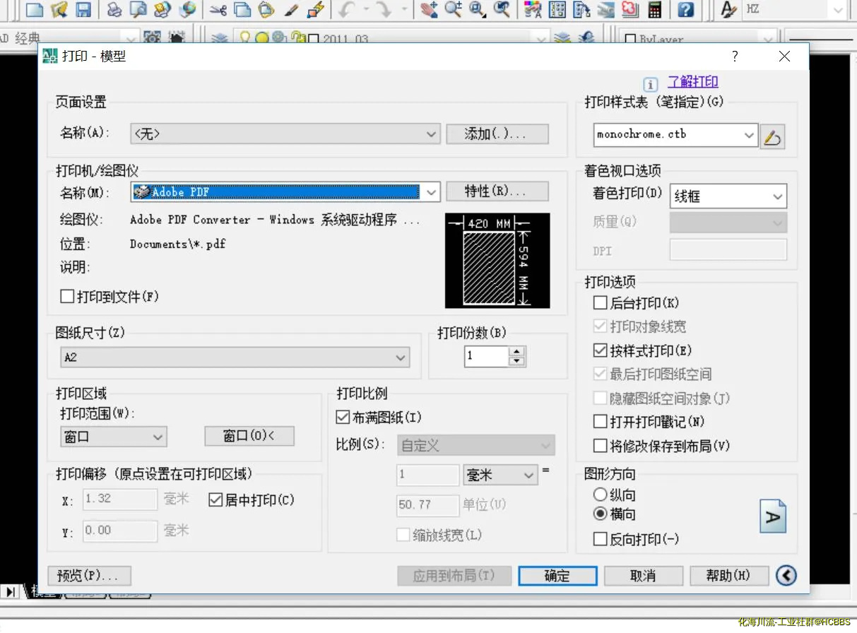
Task: Click the Zoom Realtime magnifier icon
Action: tap(453, 10)
